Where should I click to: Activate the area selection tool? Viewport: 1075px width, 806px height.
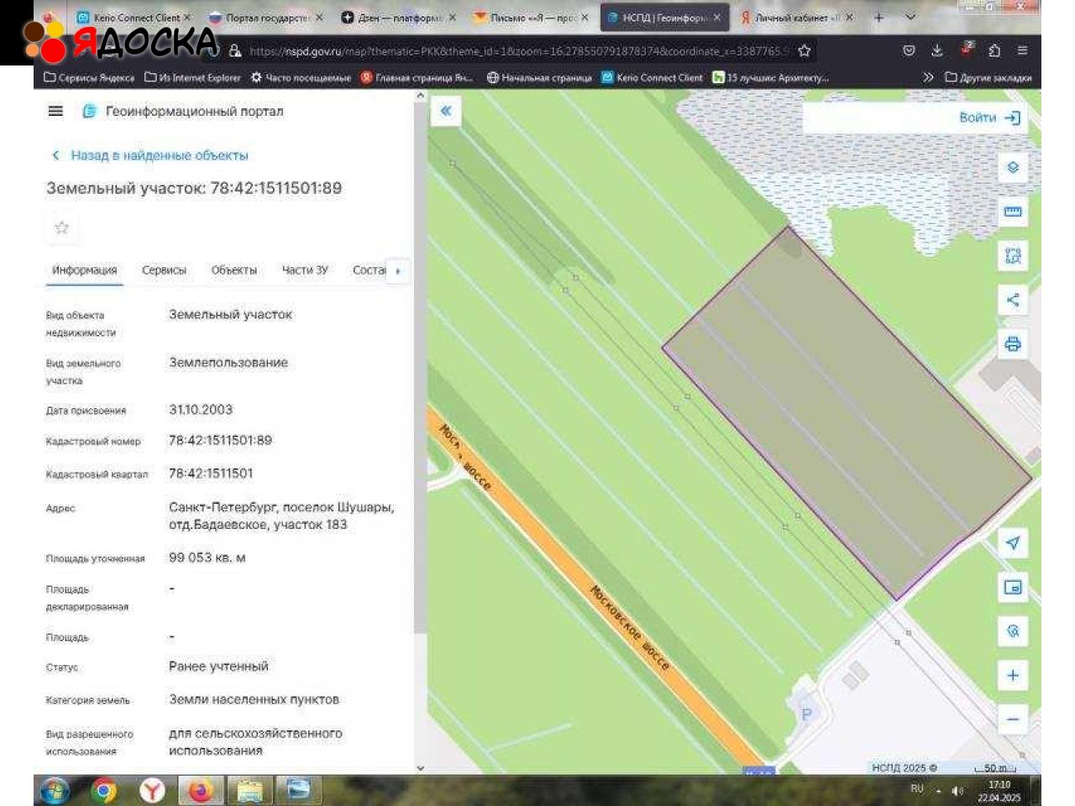coord(1013,256)
